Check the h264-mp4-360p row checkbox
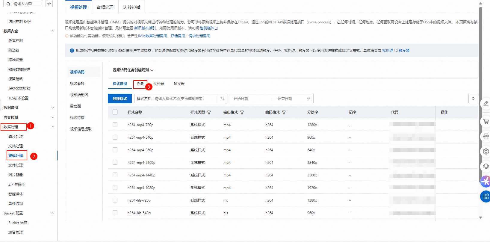Screen dimensions: 490x242 [x=115, y=150]
